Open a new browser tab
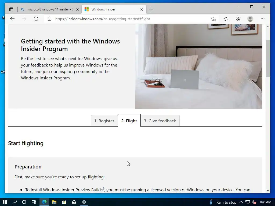 (151, 9)
